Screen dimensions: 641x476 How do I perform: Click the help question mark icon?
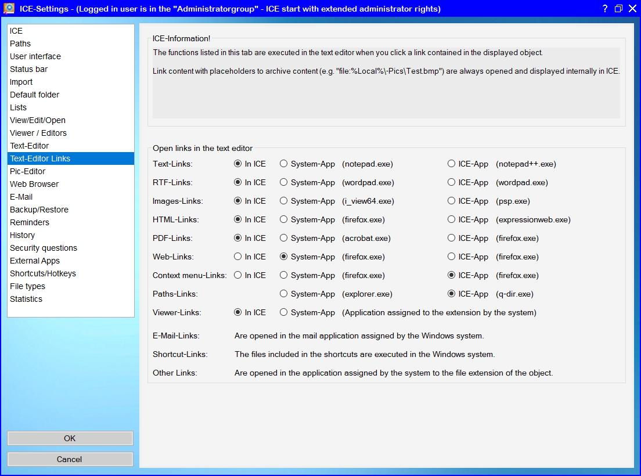tap(604, 8)
